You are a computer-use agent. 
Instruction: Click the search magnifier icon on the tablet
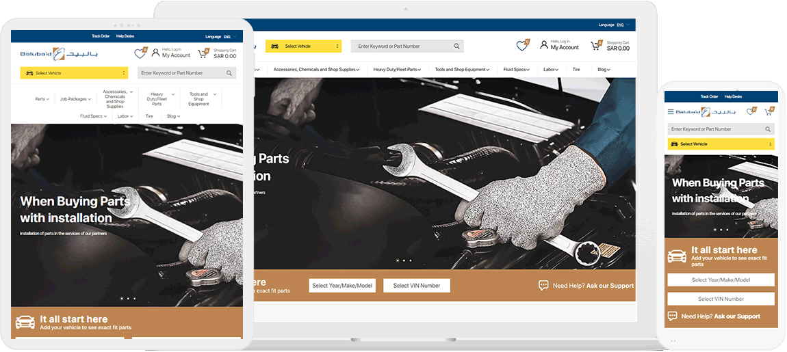(x=229, y=73)
